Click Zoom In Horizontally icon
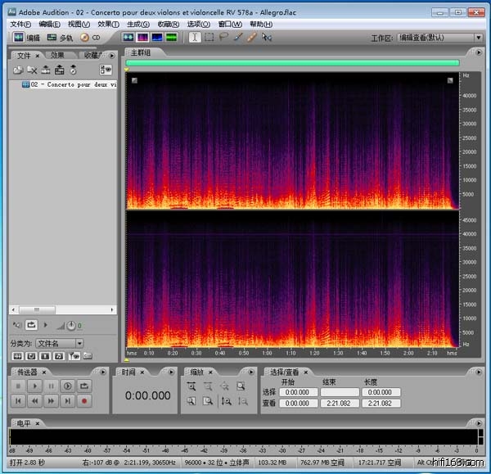 tap(191, 386)
